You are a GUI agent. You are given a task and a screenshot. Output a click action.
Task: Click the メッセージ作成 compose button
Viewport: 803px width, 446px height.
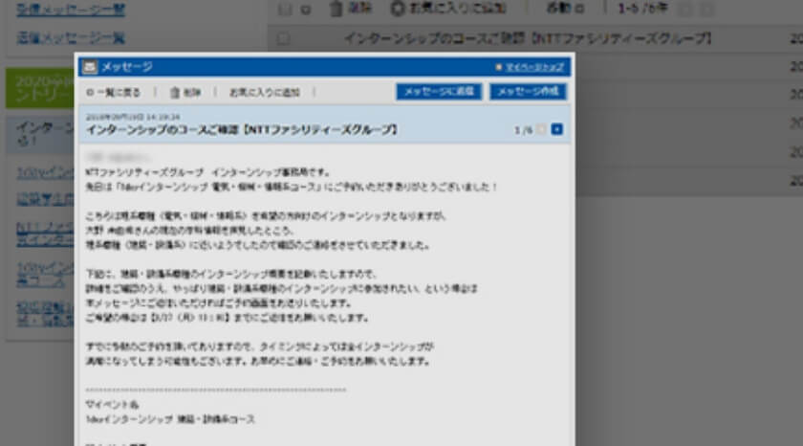[528, 91]
